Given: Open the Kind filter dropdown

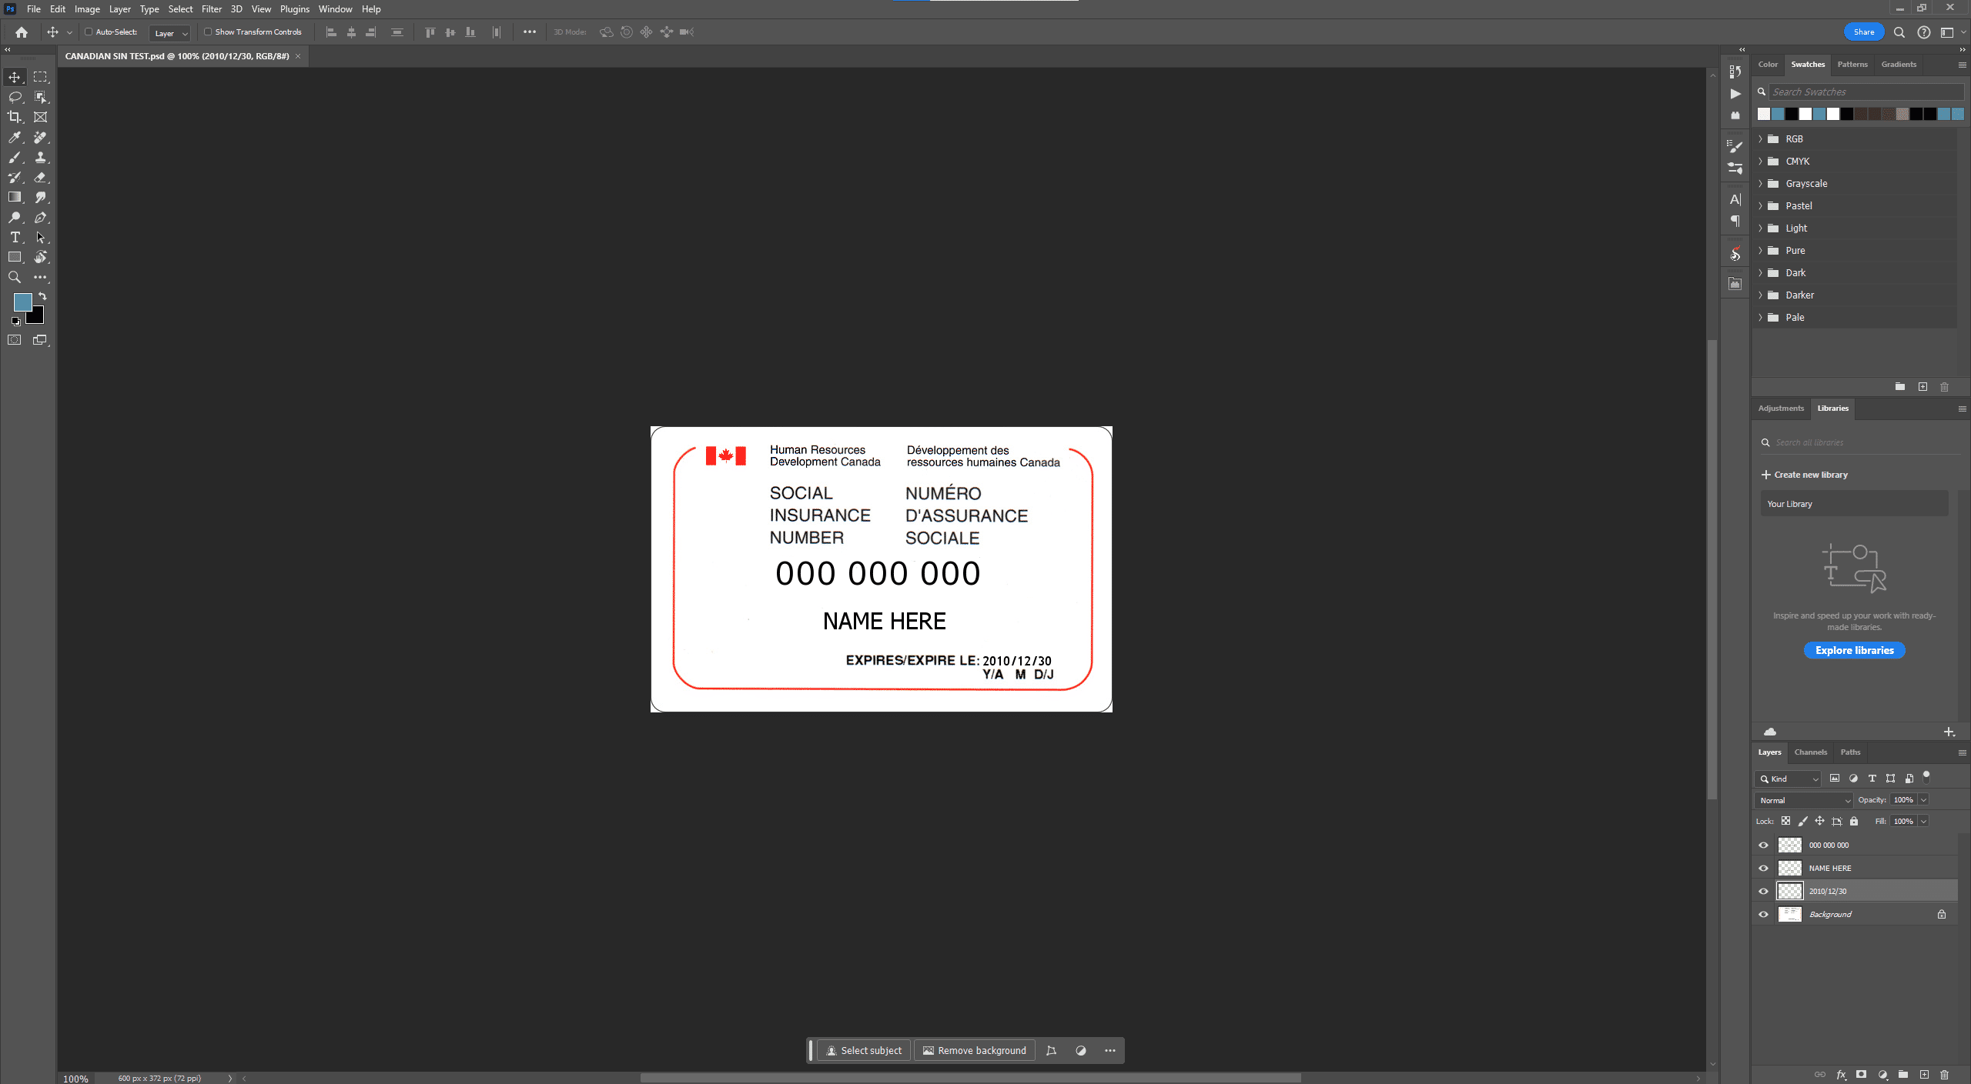Looking at the screenshot, I should [x=1788, y=779].
